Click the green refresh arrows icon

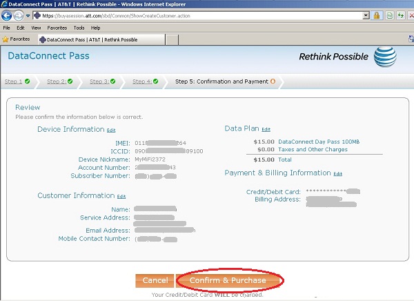point(400,16)
